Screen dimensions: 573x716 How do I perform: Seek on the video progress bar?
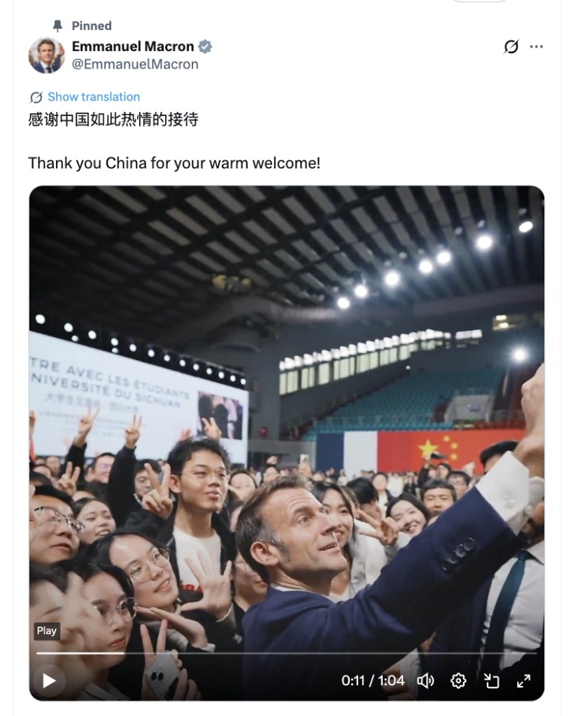[287, 654]
